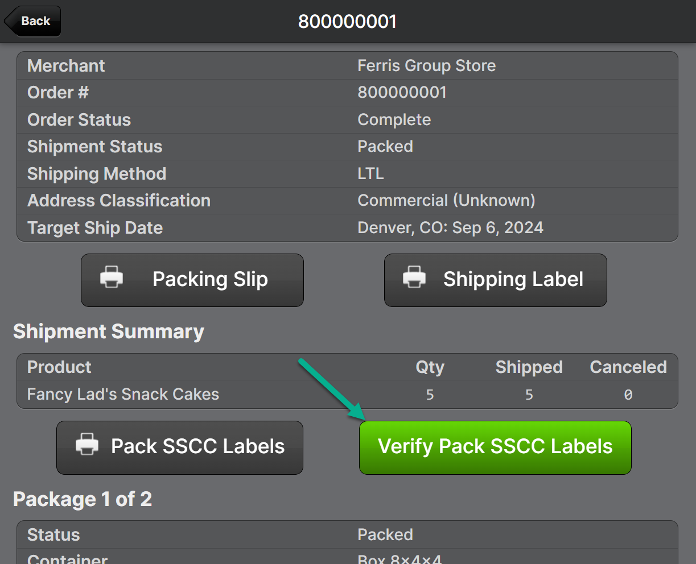Viewport: 696px width, 564px height.
Task: Click the printer icon on Pack SSCC Labels
Action: click(87, 445)
